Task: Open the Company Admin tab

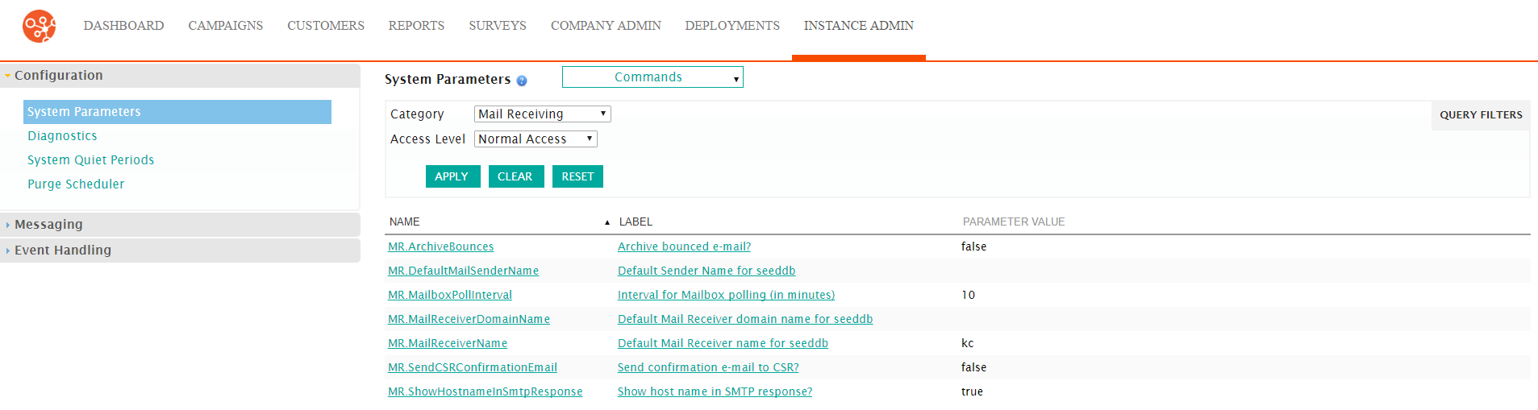Action: (606, 26)
